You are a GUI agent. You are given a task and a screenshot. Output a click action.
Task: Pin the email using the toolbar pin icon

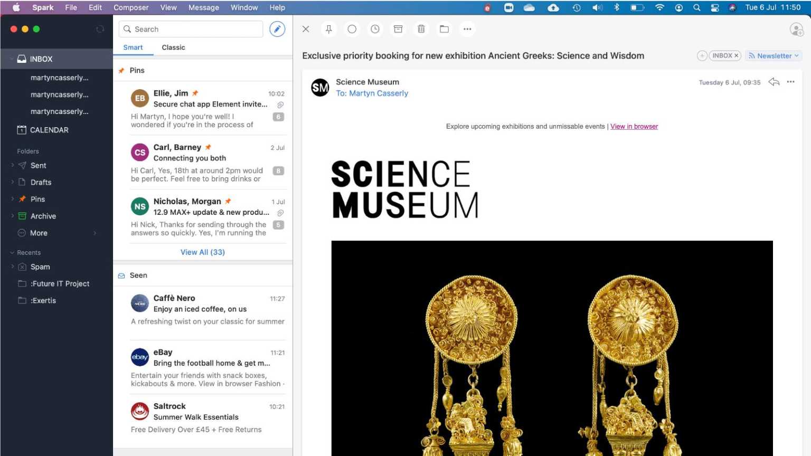tap(328, 29)
